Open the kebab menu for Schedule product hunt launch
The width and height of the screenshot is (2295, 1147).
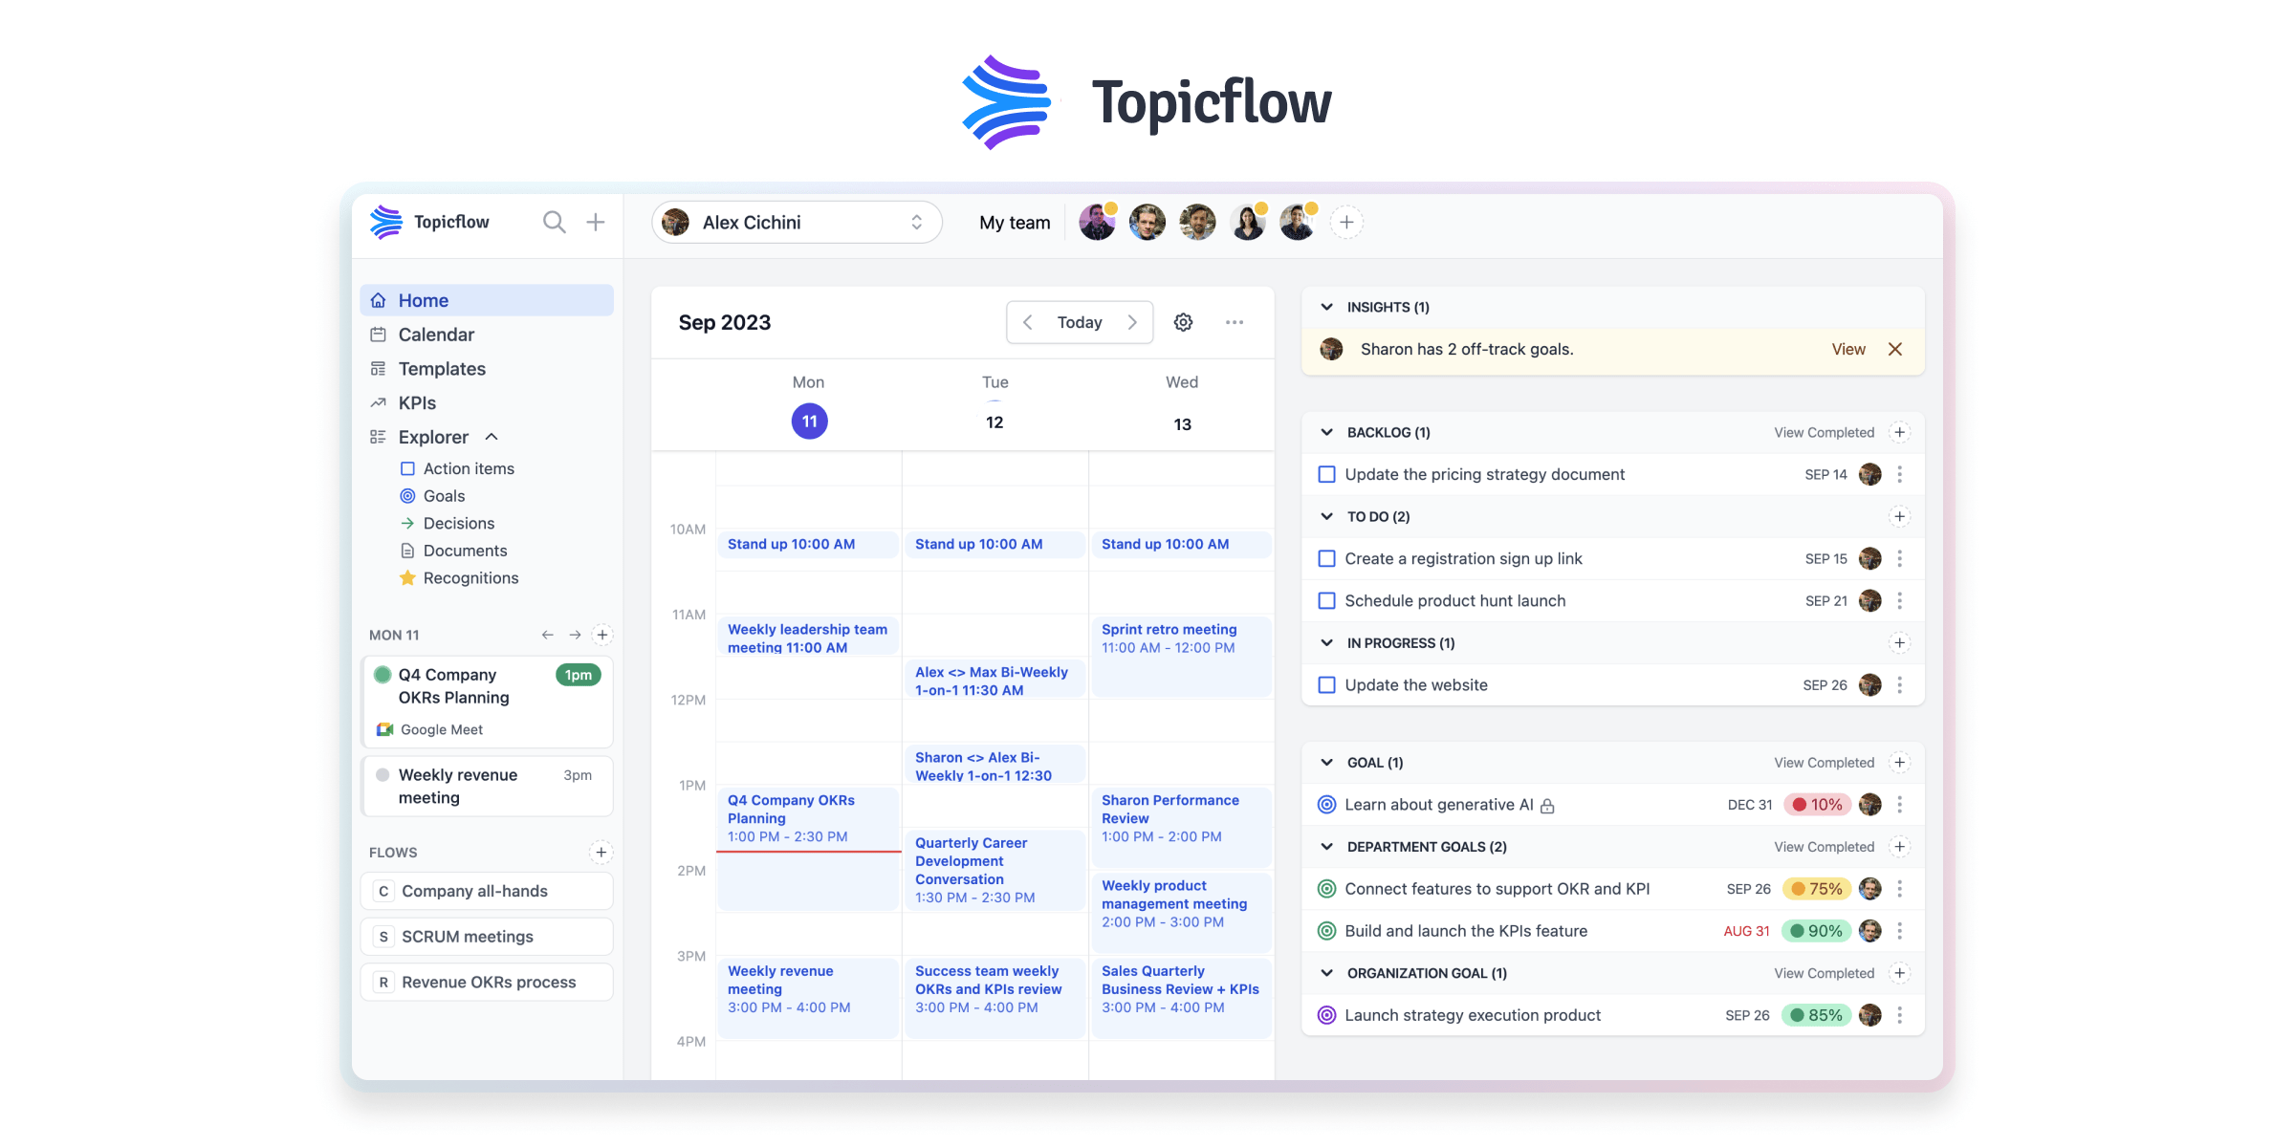(1900, 600)
